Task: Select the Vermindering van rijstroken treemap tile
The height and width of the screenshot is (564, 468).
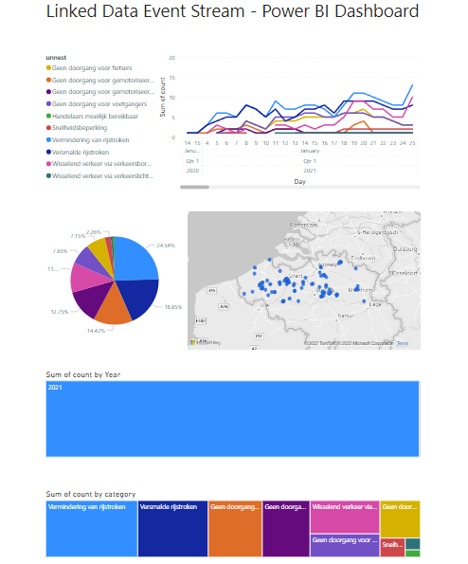Action: click(x=92, y=529)
